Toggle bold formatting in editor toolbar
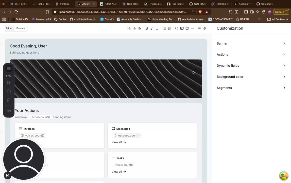291x183 pixels. 147,28
